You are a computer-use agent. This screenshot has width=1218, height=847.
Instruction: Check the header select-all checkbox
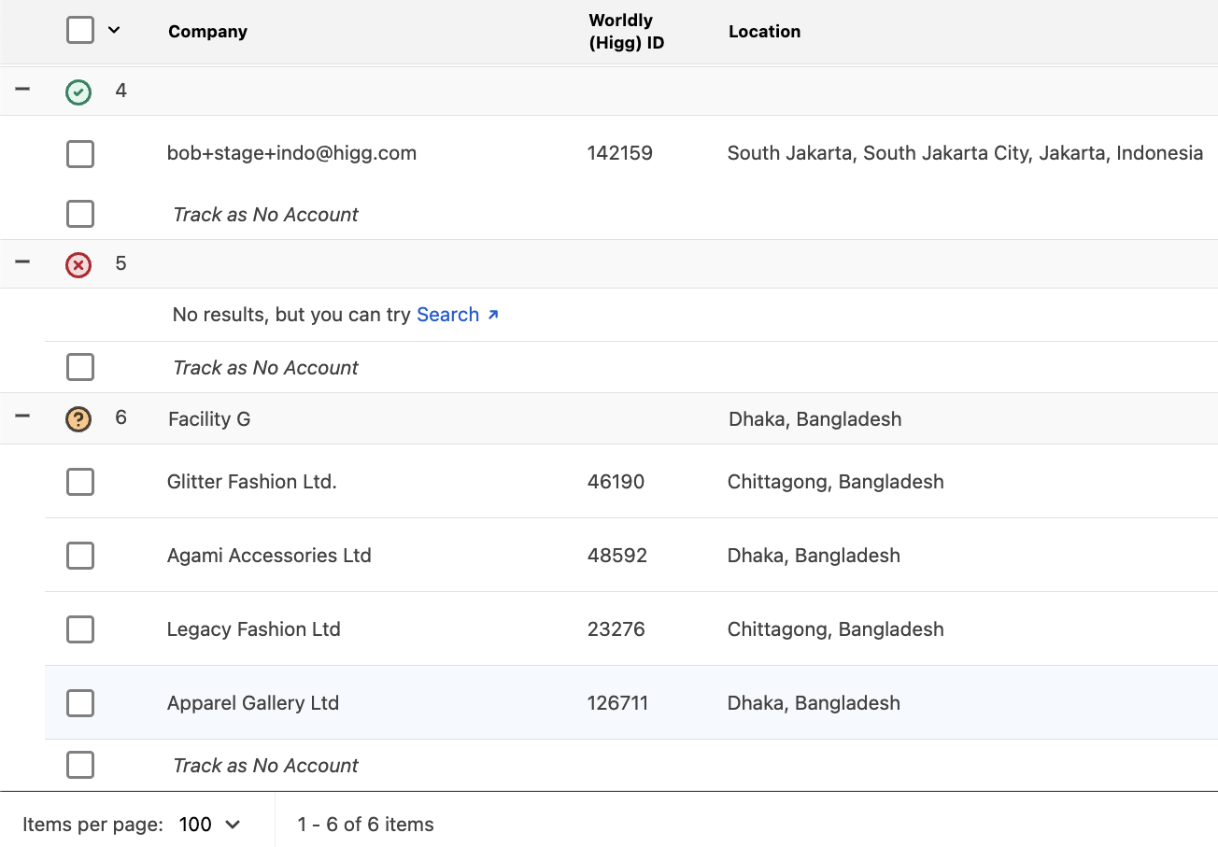[79, 30]
